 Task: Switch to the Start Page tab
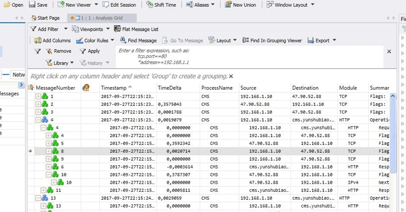[45, 18]
